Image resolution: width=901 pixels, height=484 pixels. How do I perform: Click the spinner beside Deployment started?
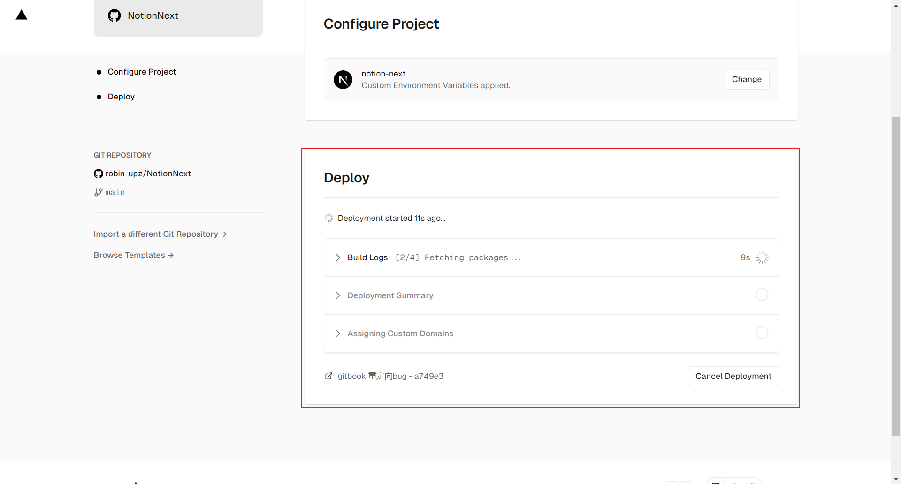pyautogui.click(x=329, y=218)
